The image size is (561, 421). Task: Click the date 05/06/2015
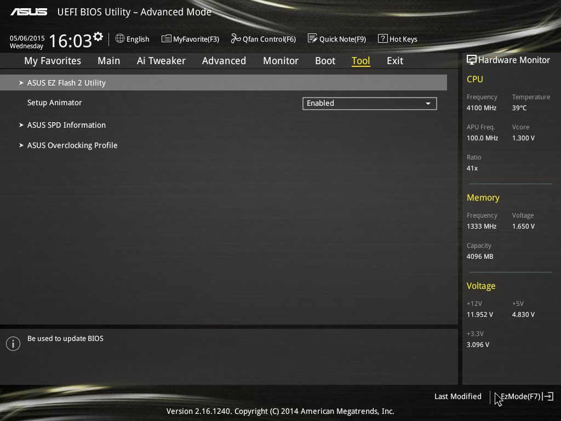27,38
